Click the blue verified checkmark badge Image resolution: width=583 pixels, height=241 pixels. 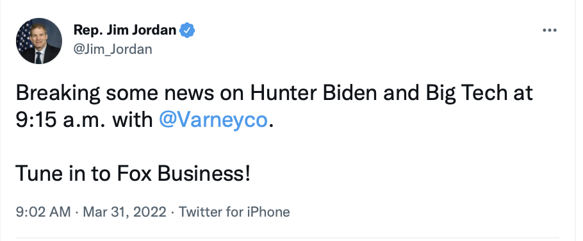[187, 30]
